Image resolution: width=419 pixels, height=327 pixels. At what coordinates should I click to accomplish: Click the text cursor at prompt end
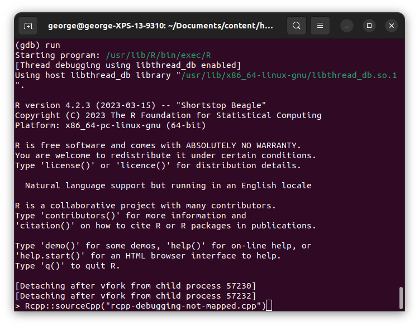[269, 306]
